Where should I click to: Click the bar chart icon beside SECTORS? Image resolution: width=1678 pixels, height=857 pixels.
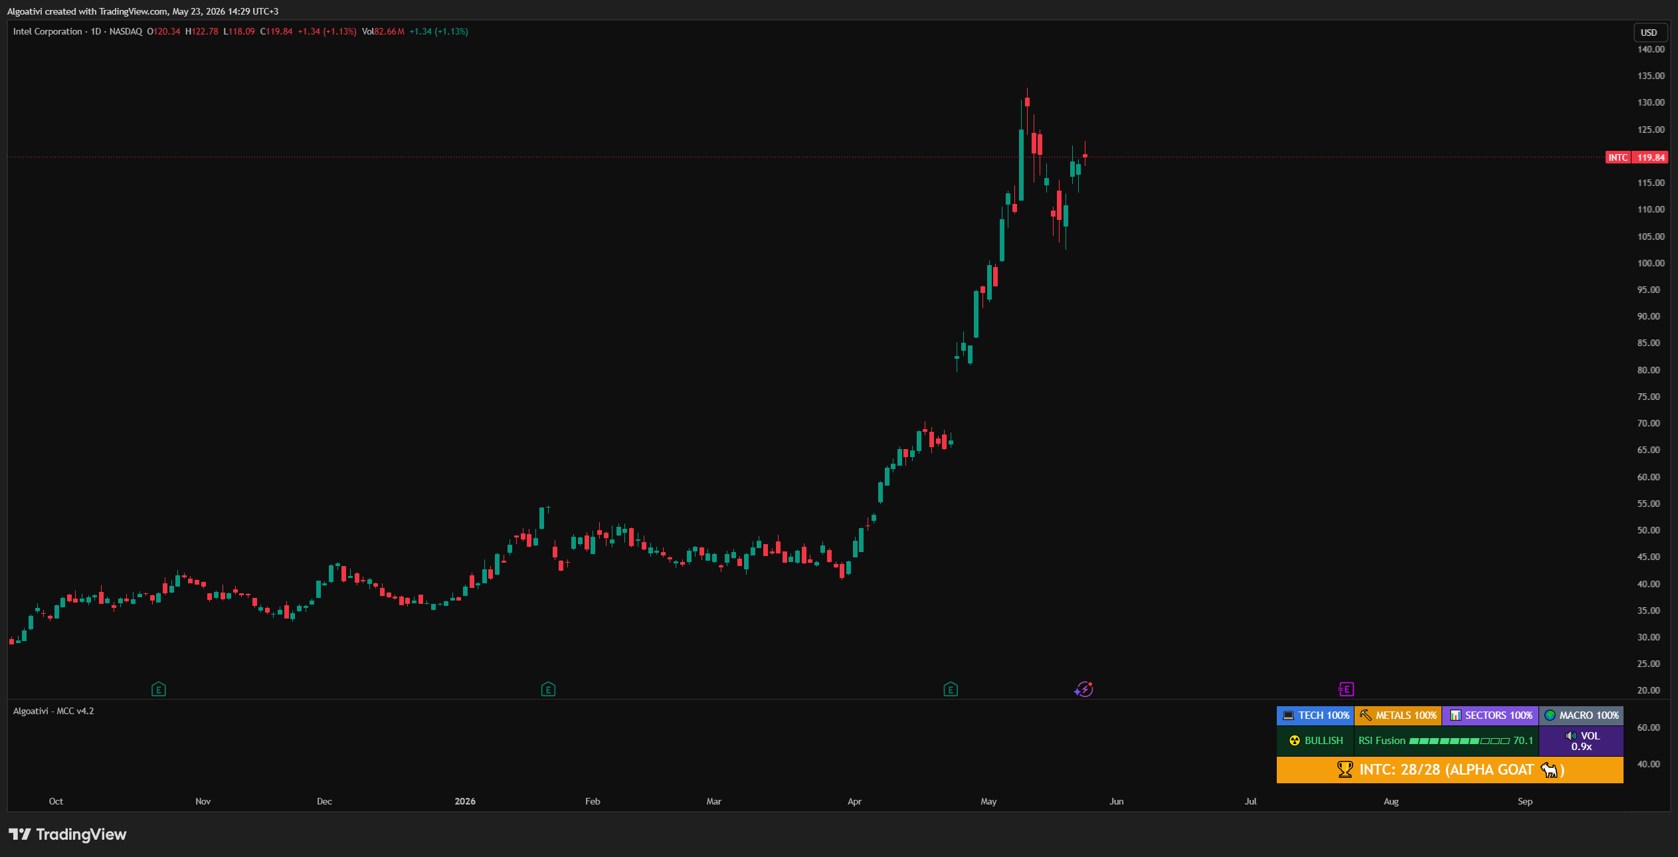(1455, 715)
